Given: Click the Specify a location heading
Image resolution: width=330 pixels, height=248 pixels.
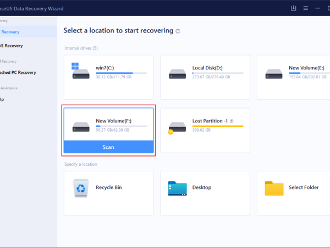Looking at the screenshot, I should [81, 164].
